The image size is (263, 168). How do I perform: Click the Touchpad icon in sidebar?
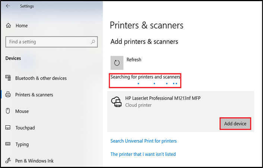click(8, 128)
